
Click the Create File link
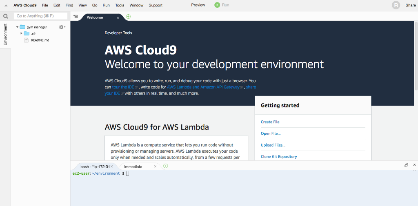(270, 122)
